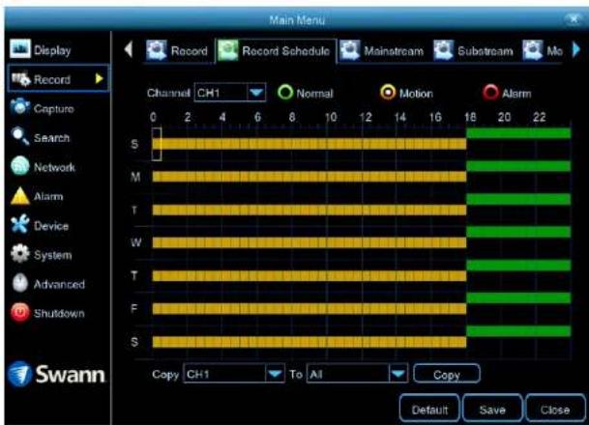Click Wednesday's green normal schedule bar
The width and height of the screenshot is (589, 425).
518,232
